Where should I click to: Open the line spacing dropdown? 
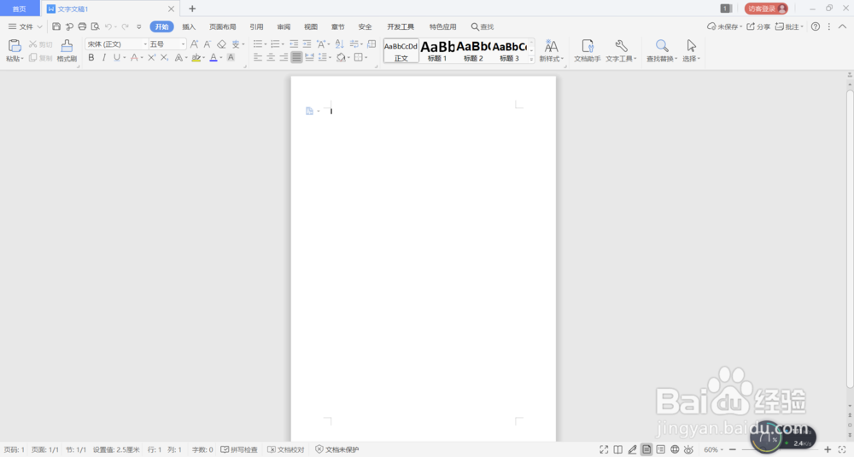point(330,57)
